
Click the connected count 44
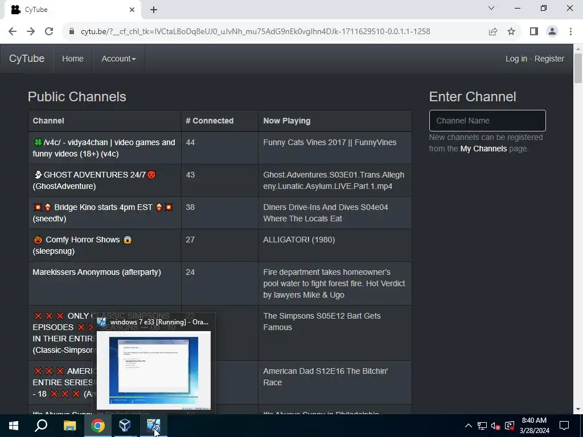click(x=190, y=142)
